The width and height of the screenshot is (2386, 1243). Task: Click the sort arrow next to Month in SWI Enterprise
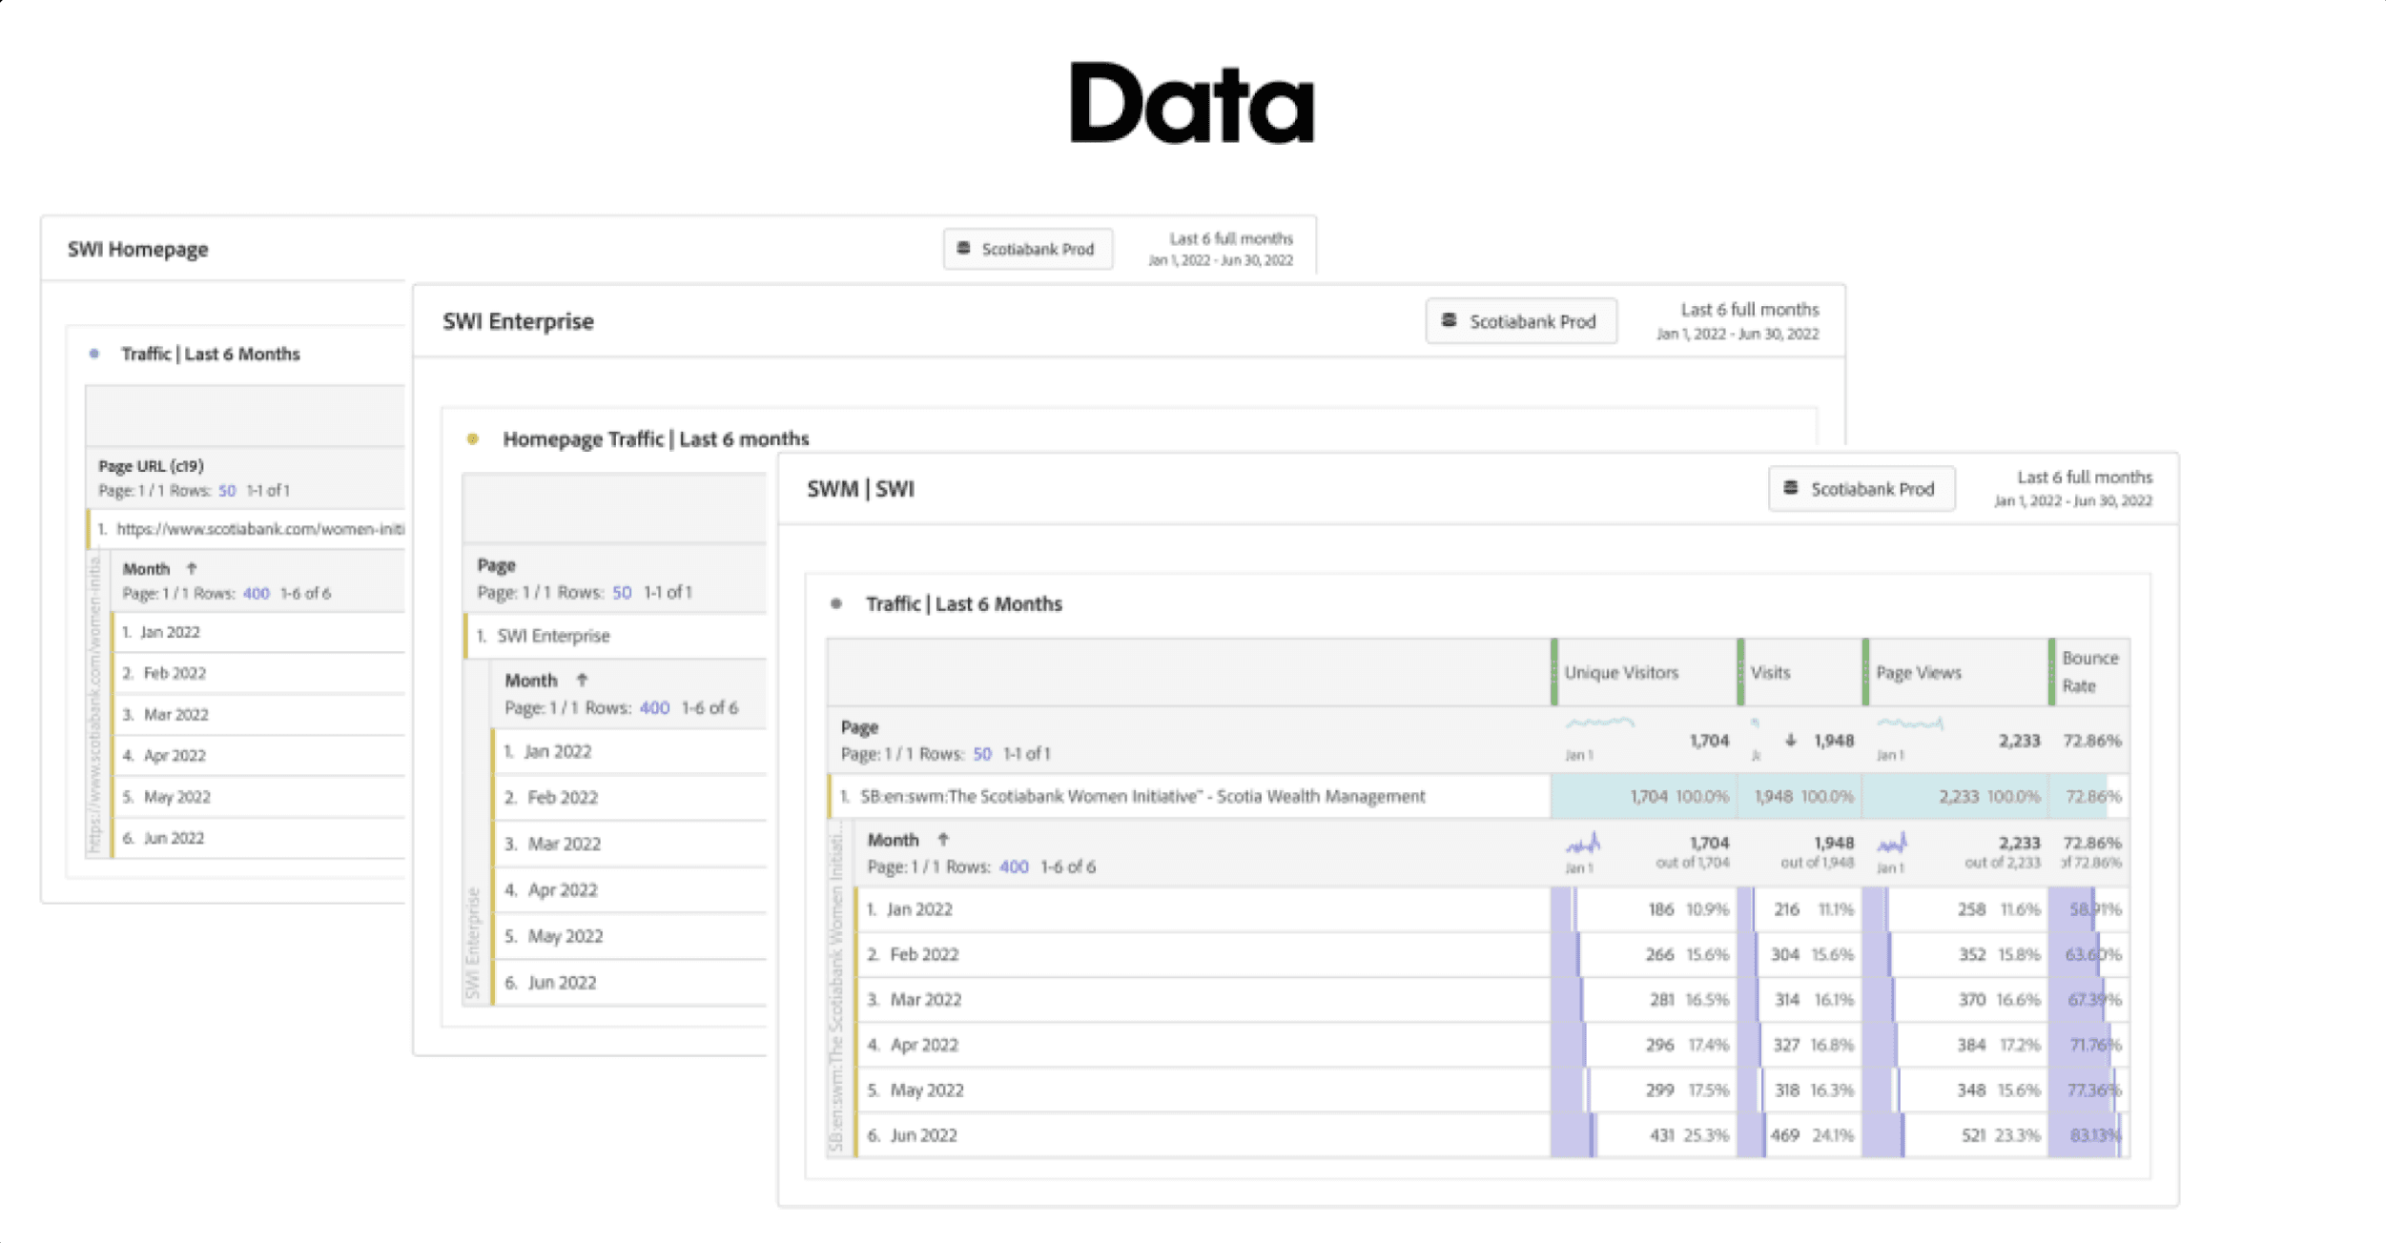[x=582, y=680]
